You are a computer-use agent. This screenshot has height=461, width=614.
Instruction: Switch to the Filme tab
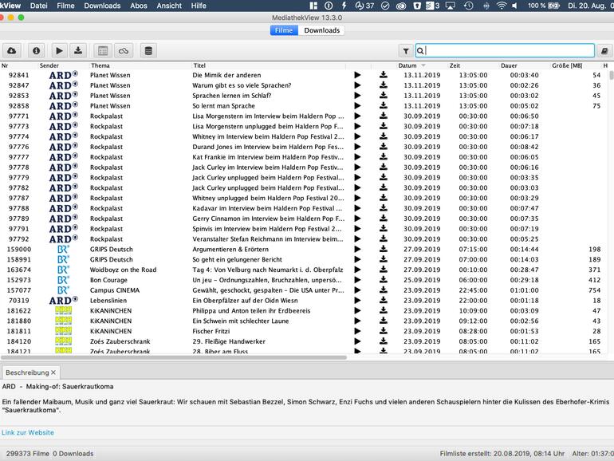pos(284,30)
